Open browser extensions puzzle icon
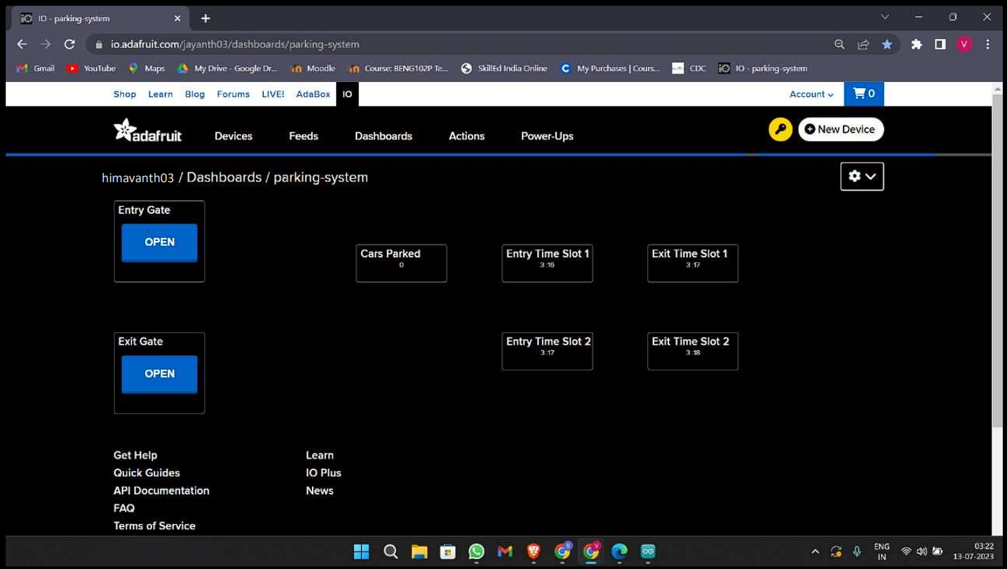 (916, 44)
